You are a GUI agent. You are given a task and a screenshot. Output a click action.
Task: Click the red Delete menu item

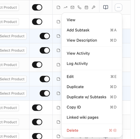tap(92, 130)
